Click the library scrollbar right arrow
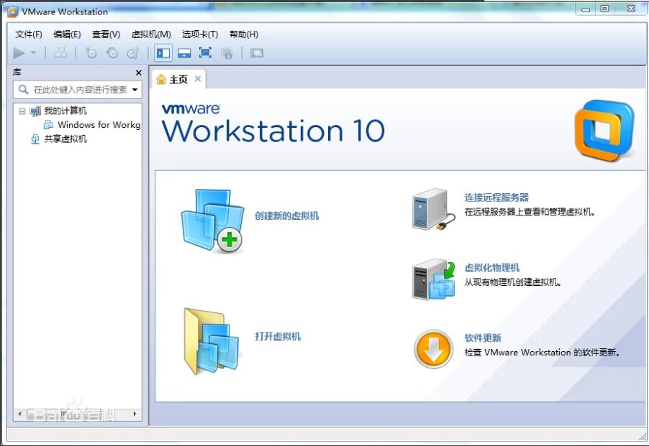 click(135, 414)
